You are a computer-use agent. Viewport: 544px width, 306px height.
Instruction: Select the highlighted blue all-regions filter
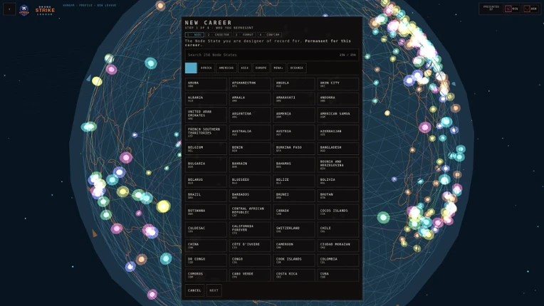coord(191,68)
